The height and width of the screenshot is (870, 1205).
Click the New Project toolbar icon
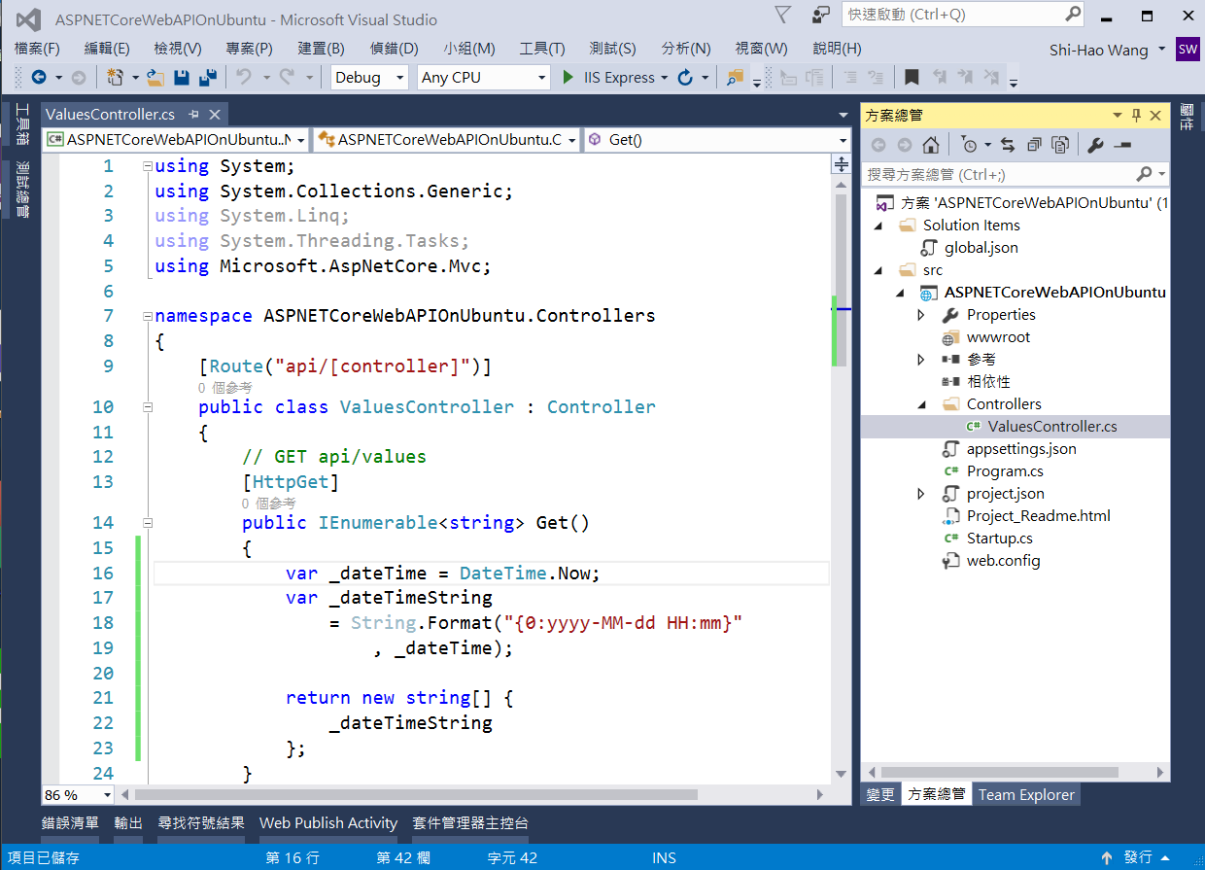(116, 78)
